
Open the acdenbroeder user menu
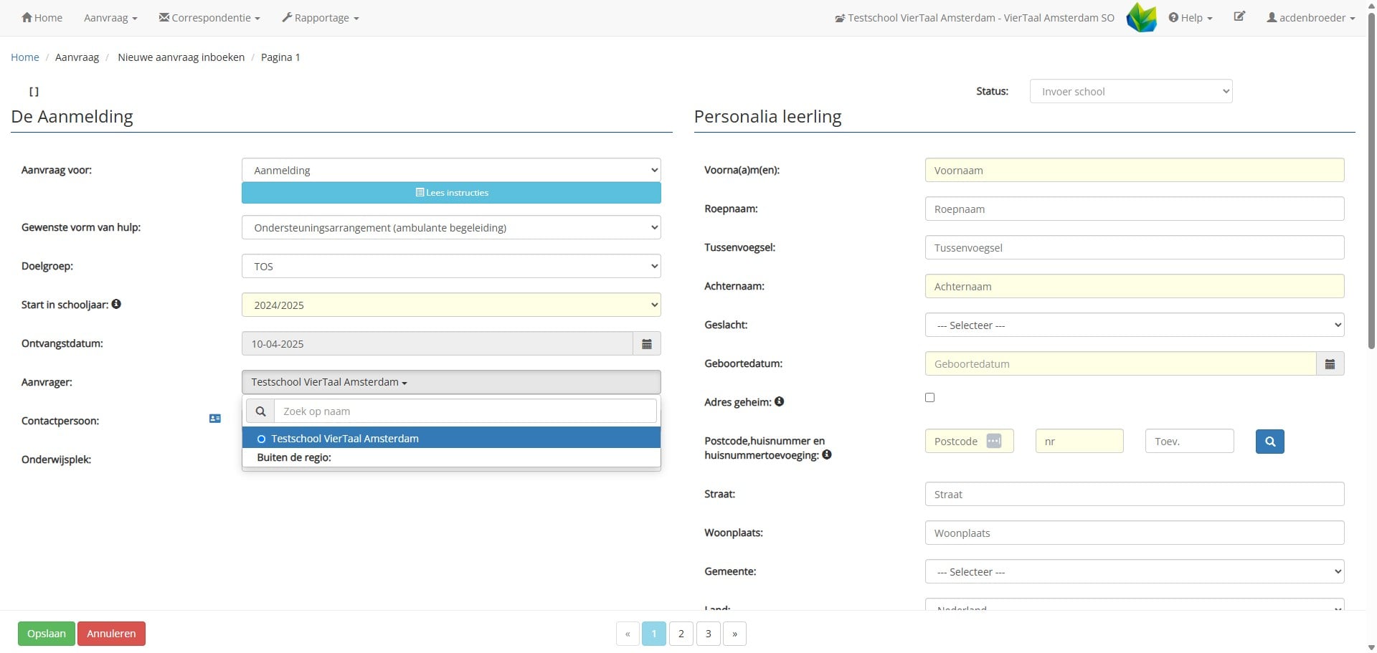pyautogui.click(x=1310, y=17)
